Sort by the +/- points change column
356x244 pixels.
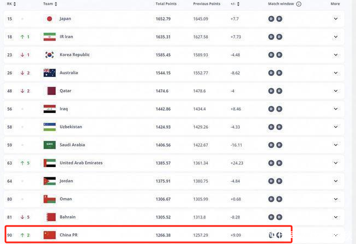tap(235, 4)
